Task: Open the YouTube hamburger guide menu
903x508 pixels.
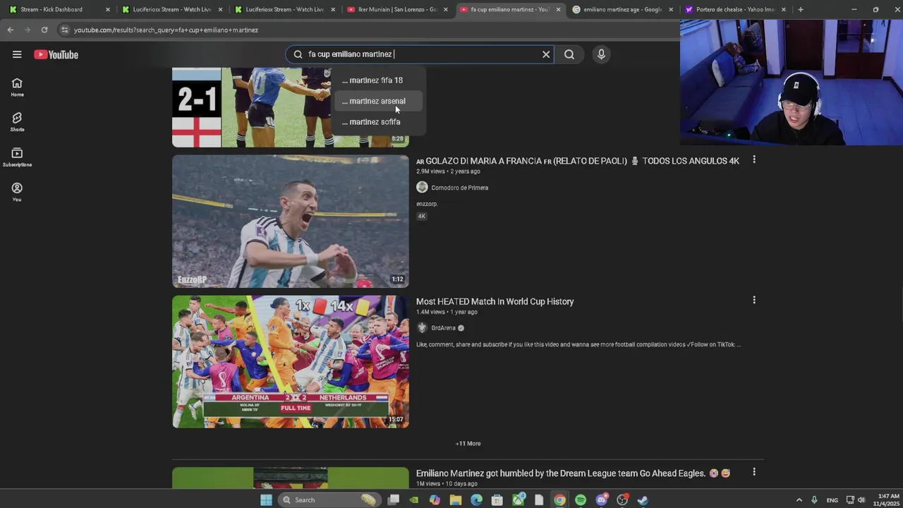Action: 17,54
